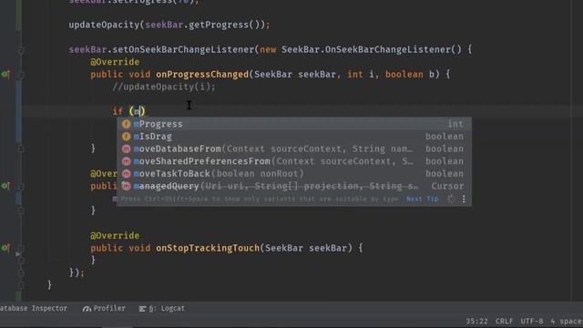
Task: Click the implements gutter icon on the partly hidden 'publi' method line
Action: point(5,186)
